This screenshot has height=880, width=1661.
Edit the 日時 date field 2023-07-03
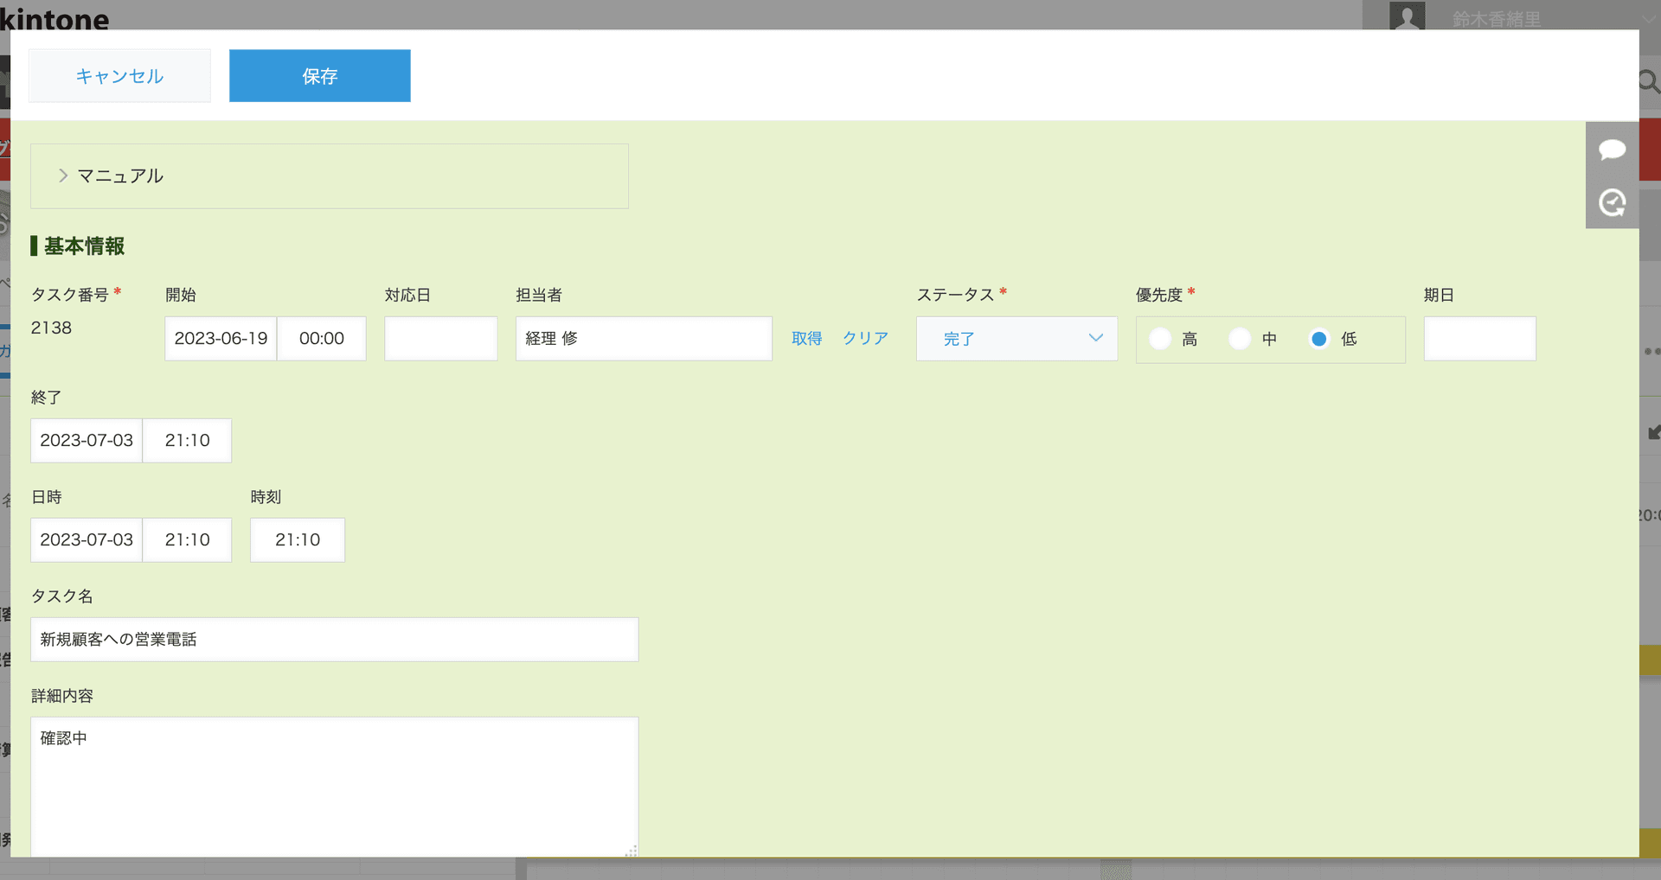87,540
